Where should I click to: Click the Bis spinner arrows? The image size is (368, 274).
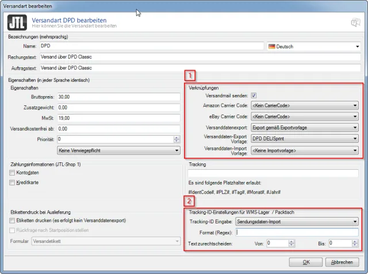pos(355,243)
